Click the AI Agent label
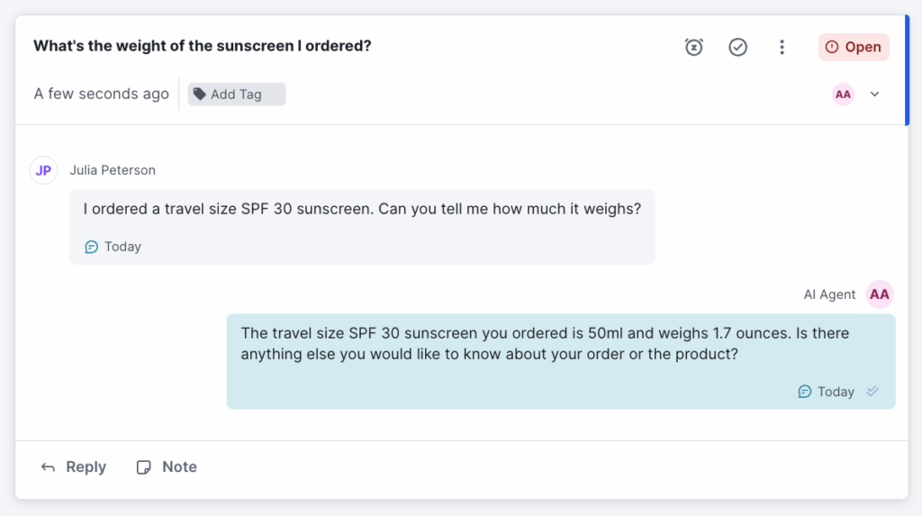 click(829, 294)
